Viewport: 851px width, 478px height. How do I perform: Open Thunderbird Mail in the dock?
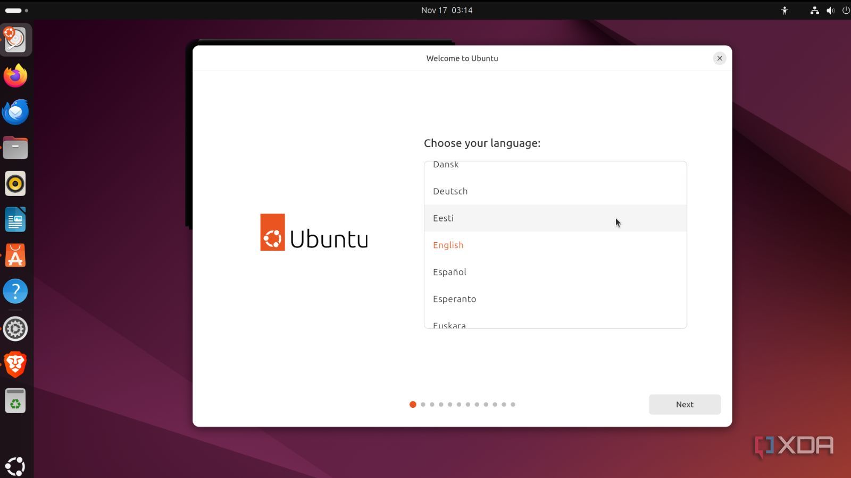click(15, 112)
